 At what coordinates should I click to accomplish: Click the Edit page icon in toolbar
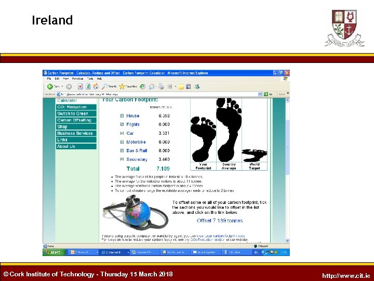(170, 86)
